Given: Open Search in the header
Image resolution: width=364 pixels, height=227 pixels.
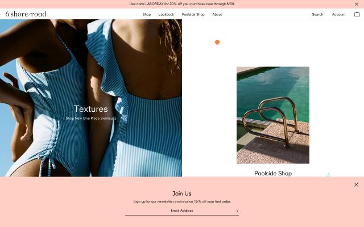Looking at the screenshot, I should pos(317,14).
